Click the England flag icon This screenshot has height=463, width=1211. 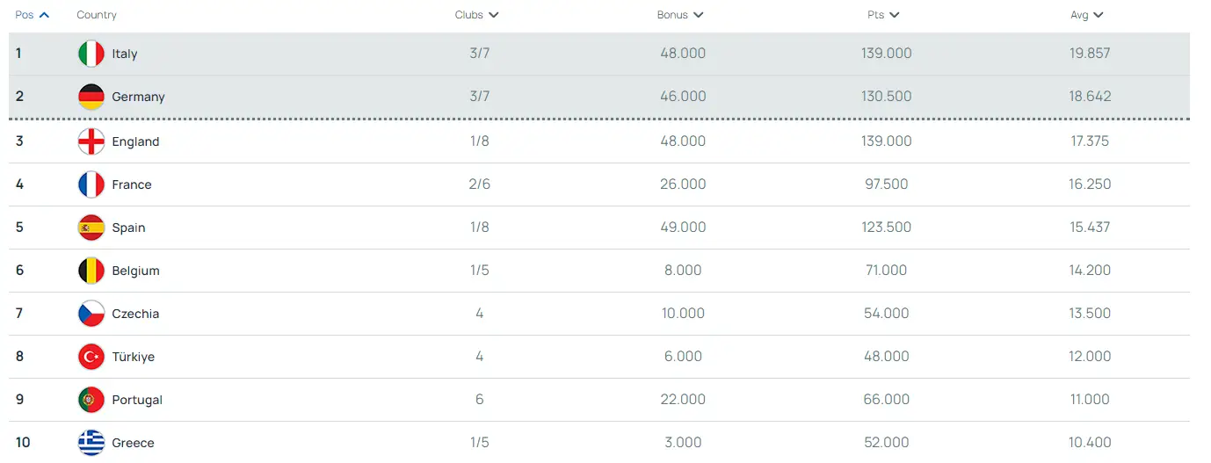coord(91,141)
